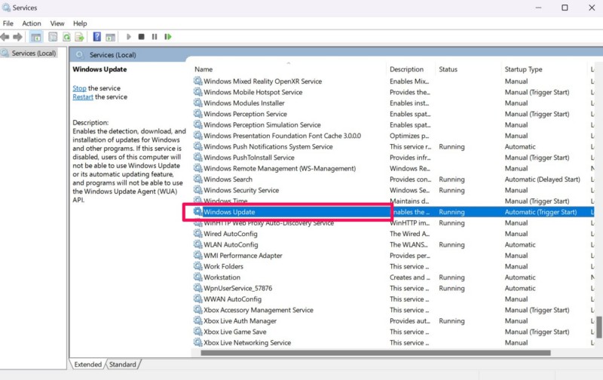603x380 pixels.
Task: Open the View menu
Action: point(57,23)
